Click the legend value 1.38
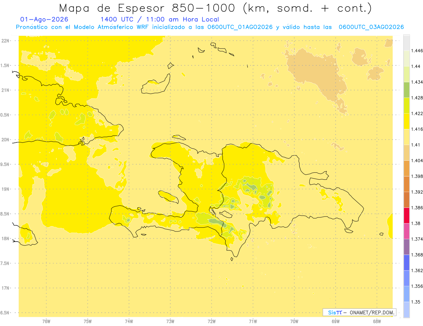 click(416, 223)
